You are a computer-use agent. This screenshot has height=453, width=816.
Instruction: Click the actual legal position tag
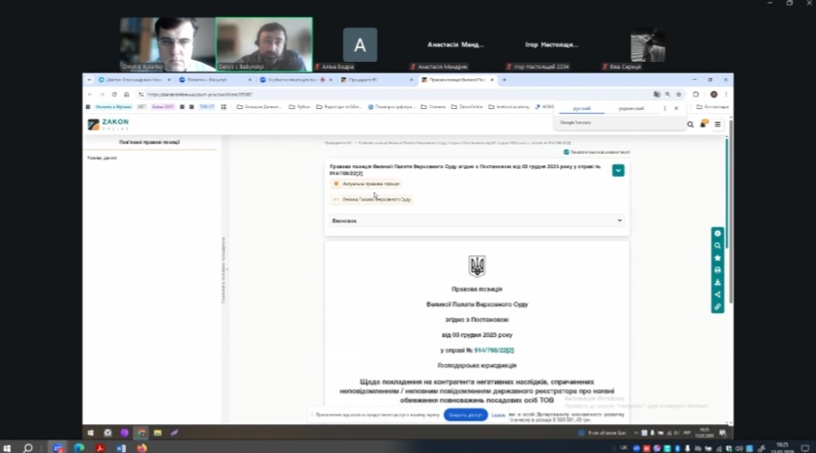(366, 184)
